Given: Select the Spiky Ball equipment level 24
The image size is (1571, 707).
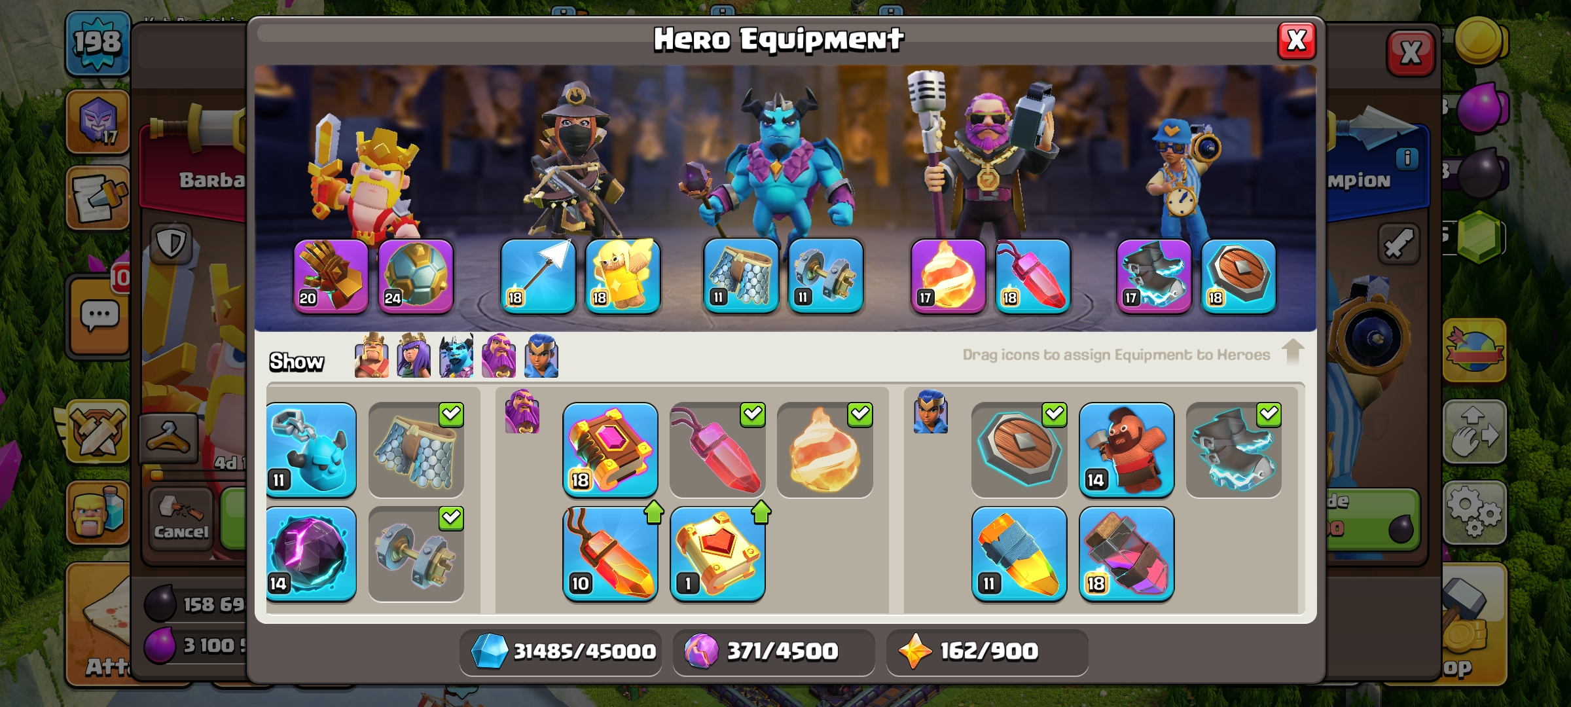Looking at the screenshot, I should [x=416, y=276].
